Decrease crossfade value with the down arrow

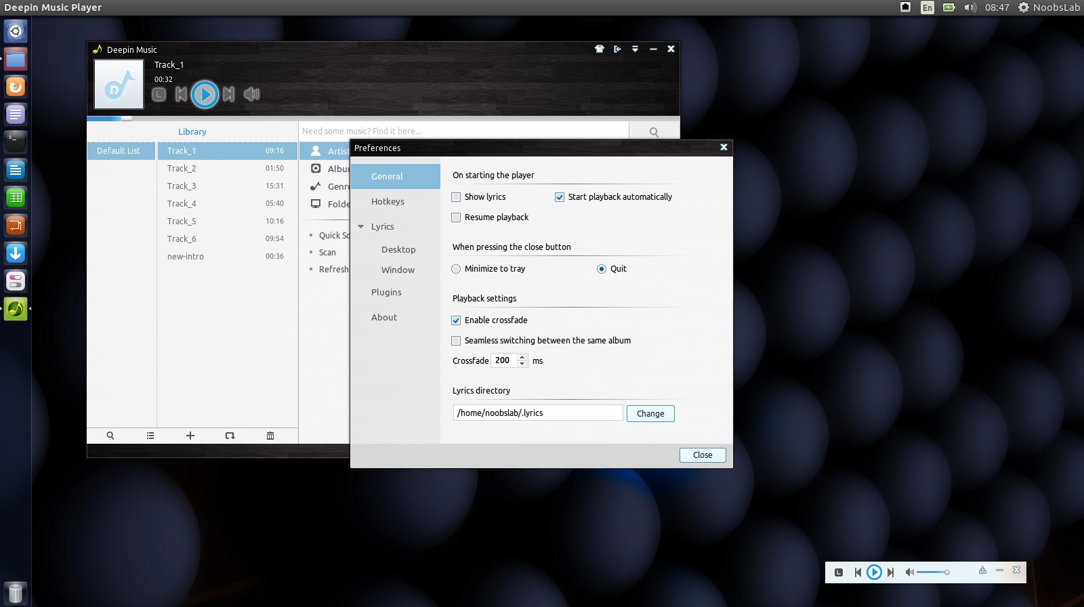pyautogui.click(x=522, y=364)
